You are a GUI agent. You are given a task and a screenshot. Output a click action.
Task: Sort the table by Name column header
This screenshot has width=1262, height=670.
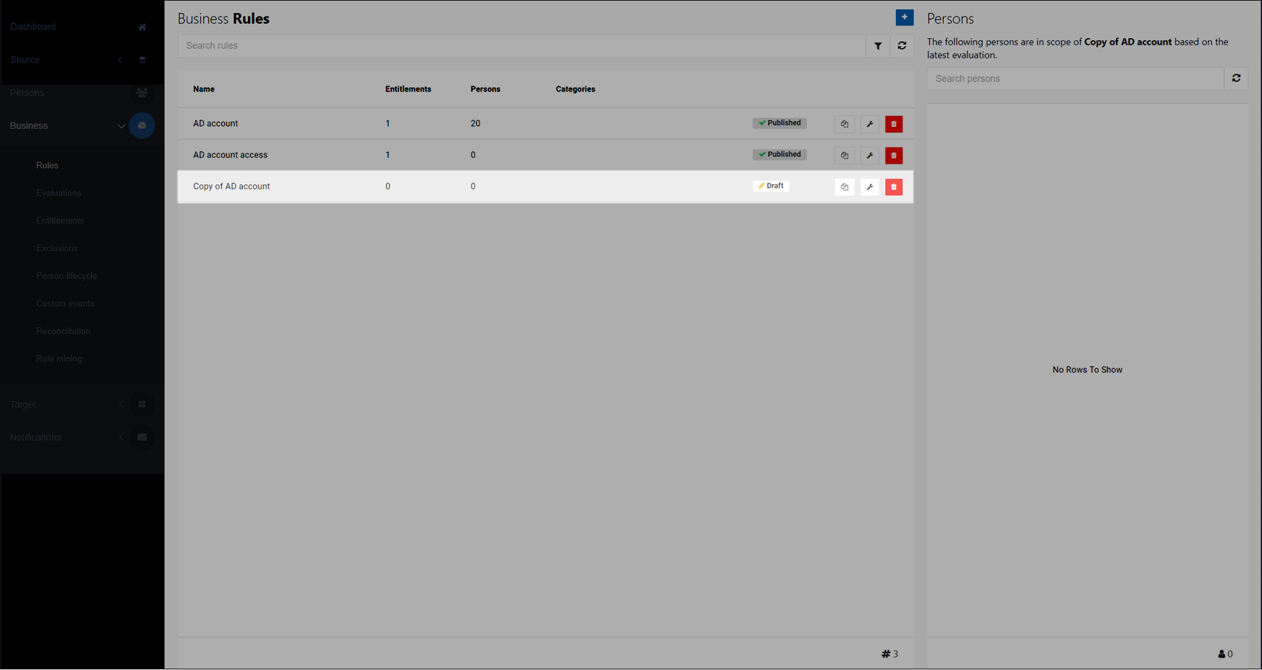[204, 89]
